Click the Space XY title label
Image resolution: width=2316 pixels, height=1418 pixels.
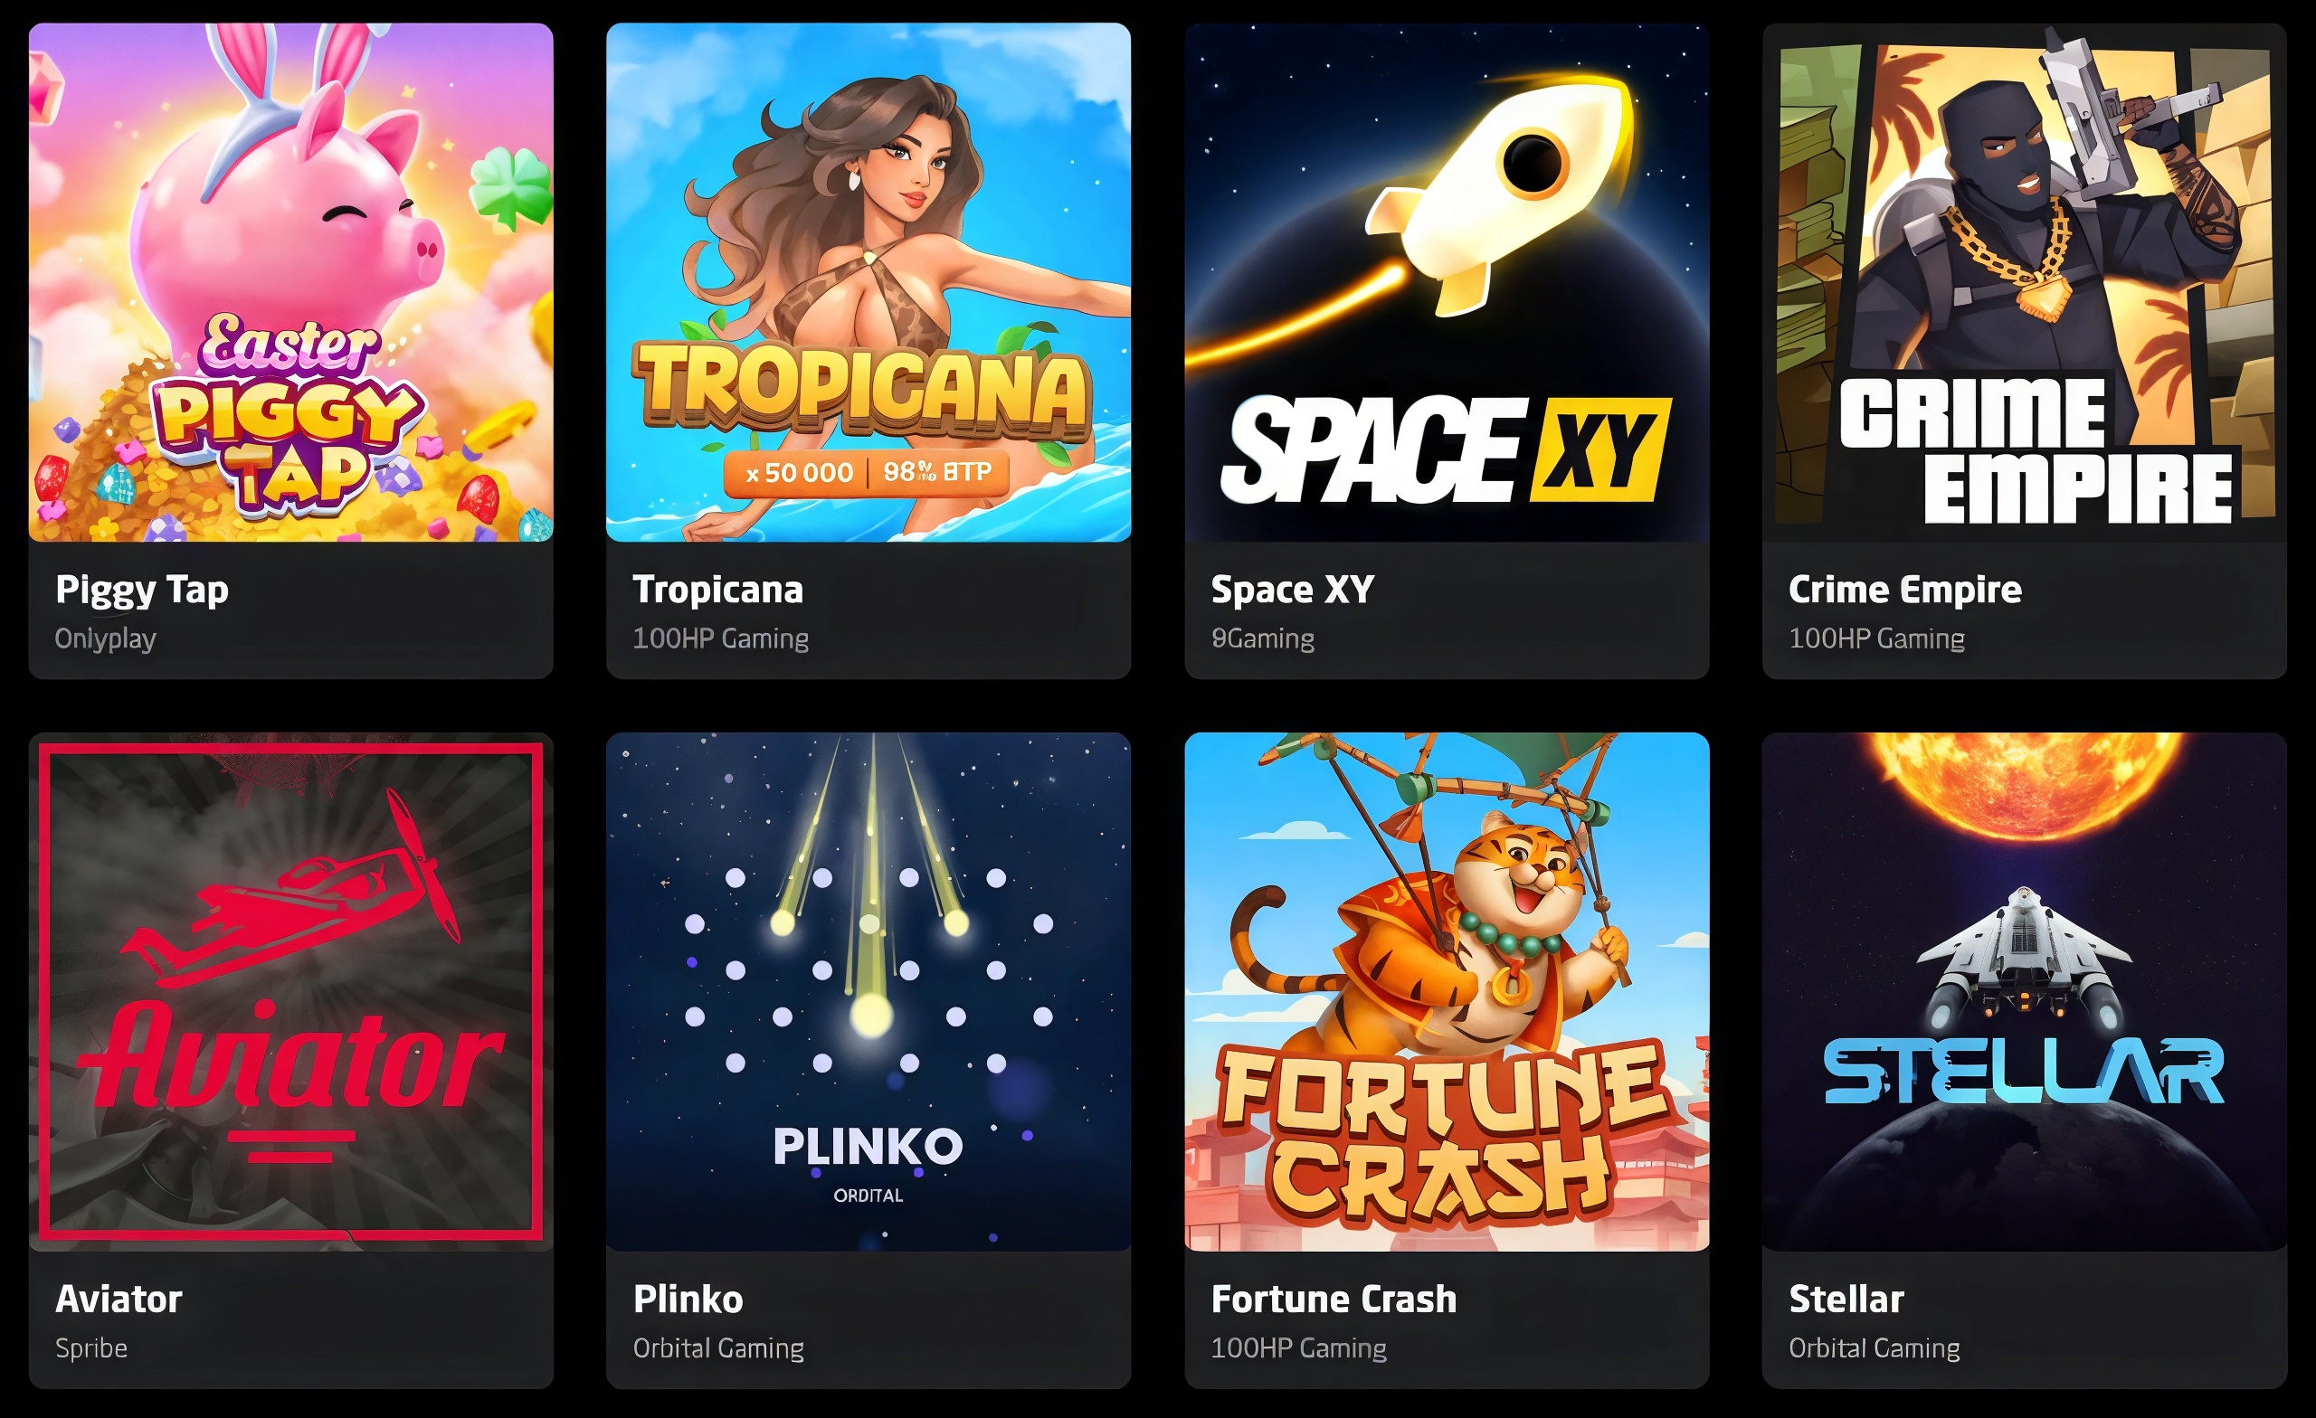pyautogui.click(x=1293, y=590)
